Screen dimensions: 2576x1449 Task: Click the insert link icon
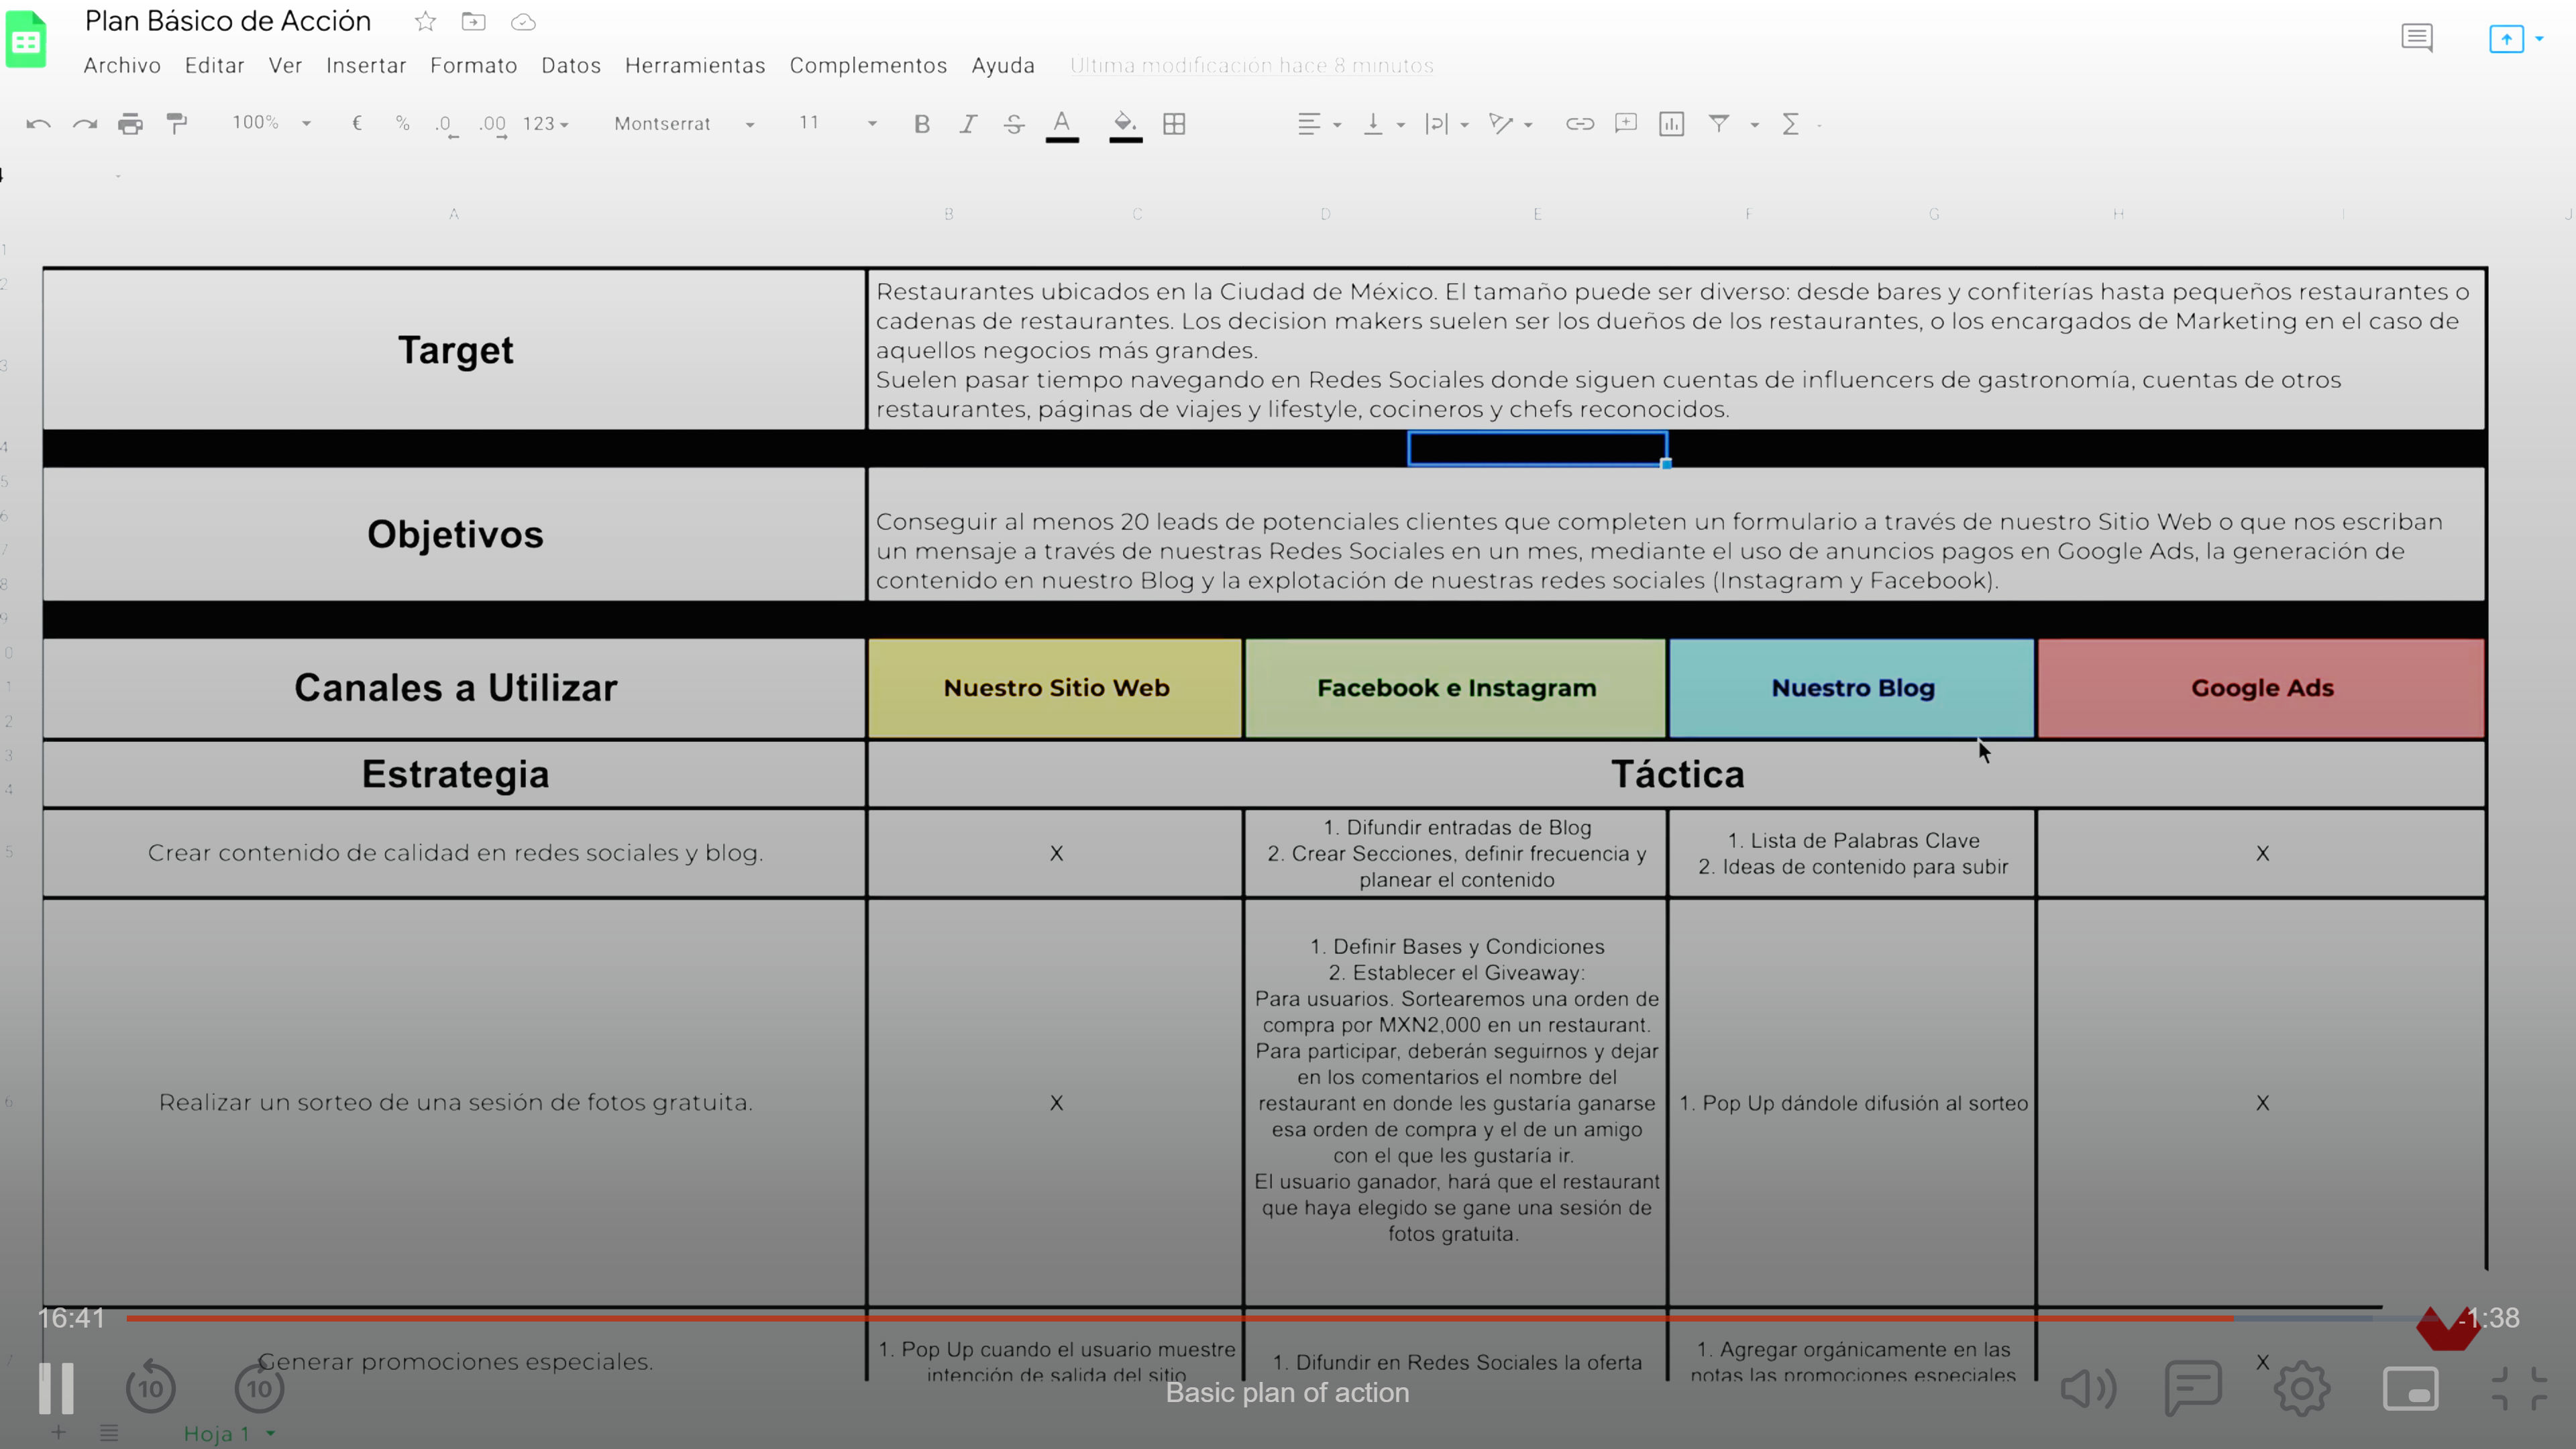1579,123
